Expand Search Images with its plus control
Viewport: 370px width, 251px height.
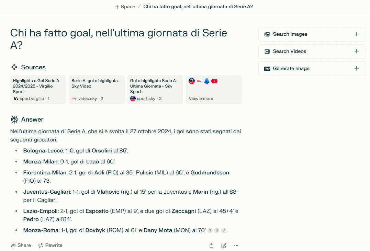pos(356,34)
